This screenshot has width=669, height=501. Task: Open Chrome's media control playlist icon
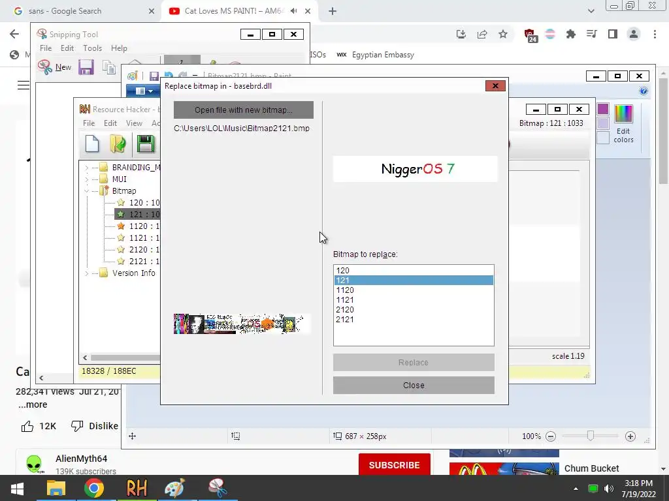click(x=592, y=34)
